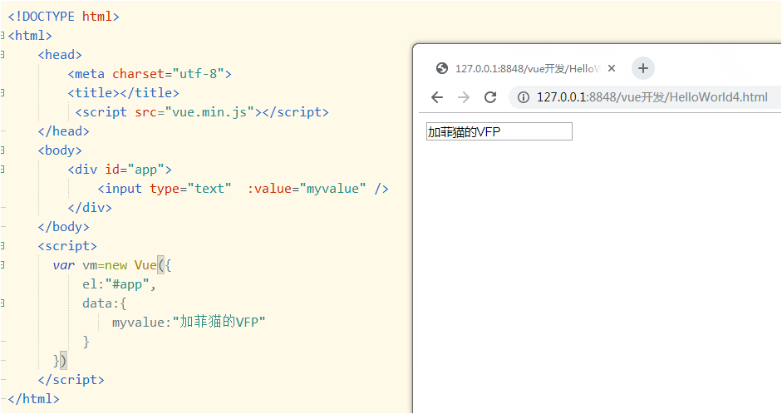Click the closing </script> tag at bottom
The image size is (782, 414).
[71, 380]
